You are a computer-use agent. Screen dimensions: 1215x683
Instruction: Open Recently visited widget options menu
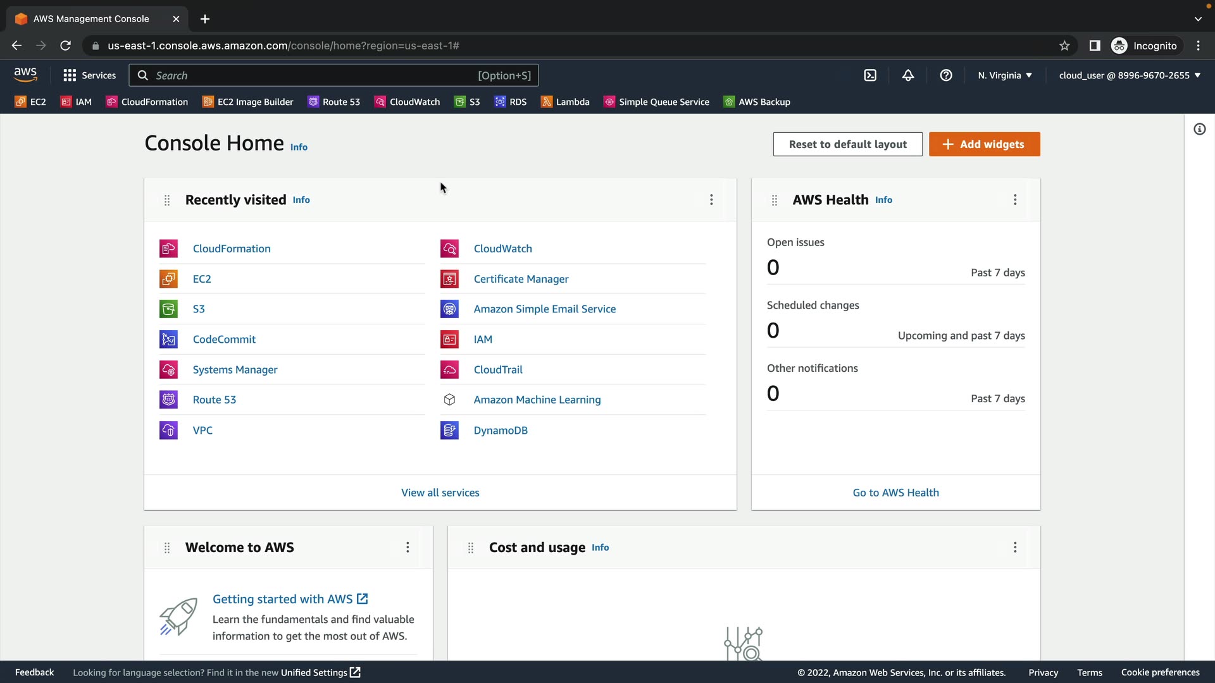click(x=711, y=200)
